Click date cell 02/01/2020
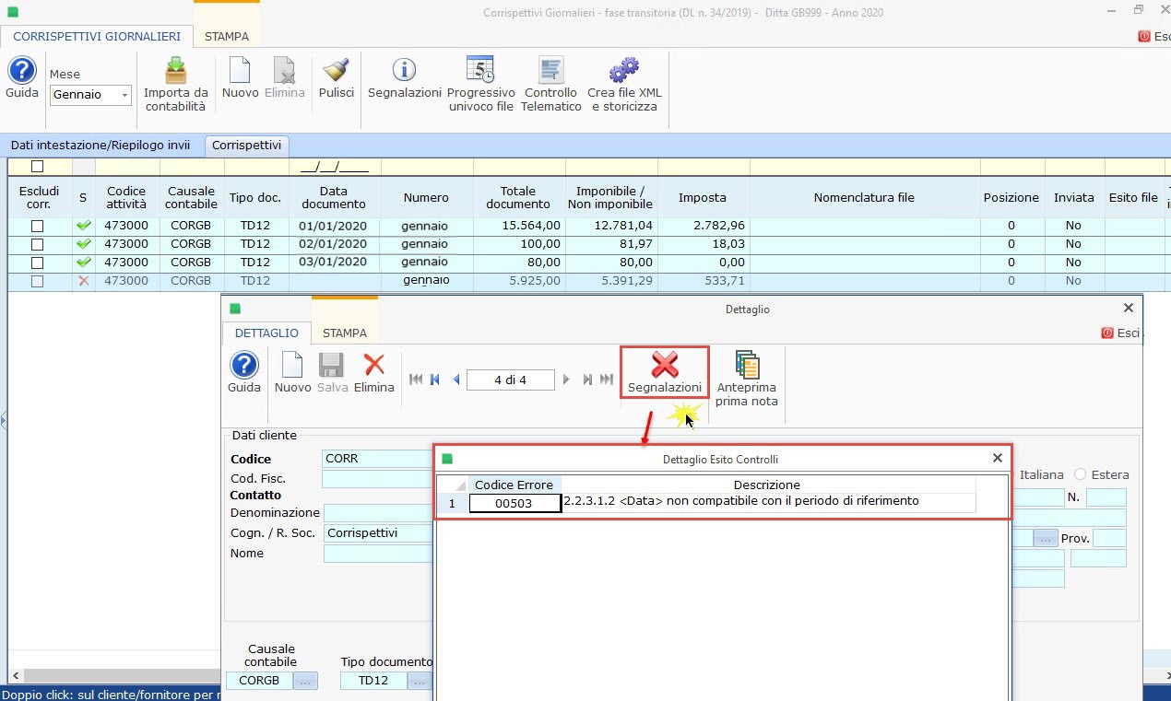The image size is (1171, 701). pyautogui.click(x=334, y=244)
